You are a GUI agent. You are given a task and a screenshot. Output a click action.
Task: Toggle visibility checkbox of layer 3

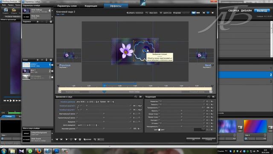[52, 77]
